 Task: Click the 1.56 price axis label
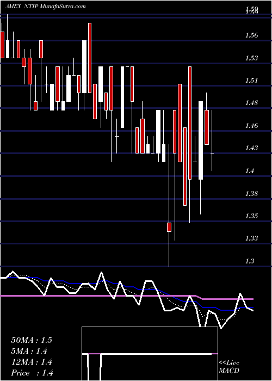click(x=251, y=35)
